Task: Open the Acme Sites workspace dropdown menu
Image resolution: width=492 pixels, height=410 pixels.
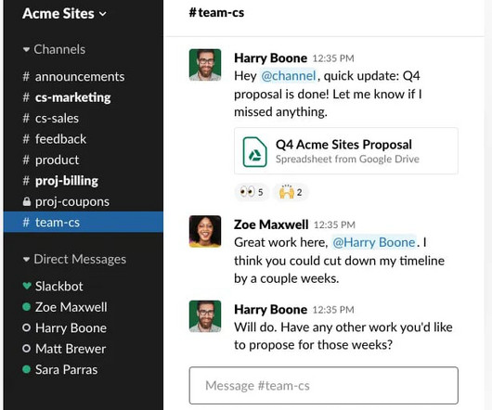Action: [64, 14]
